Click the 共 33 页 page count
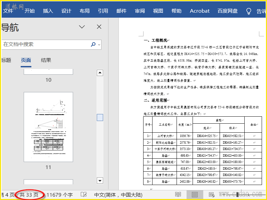The height and width of the screenshot is (200, 267). tap(29, 195)
